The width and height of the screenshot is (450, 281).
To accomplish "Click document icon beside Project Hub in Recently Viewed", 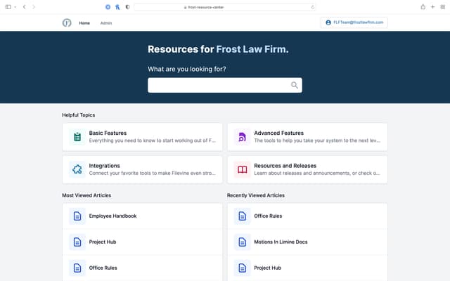I will coord(242,268).
